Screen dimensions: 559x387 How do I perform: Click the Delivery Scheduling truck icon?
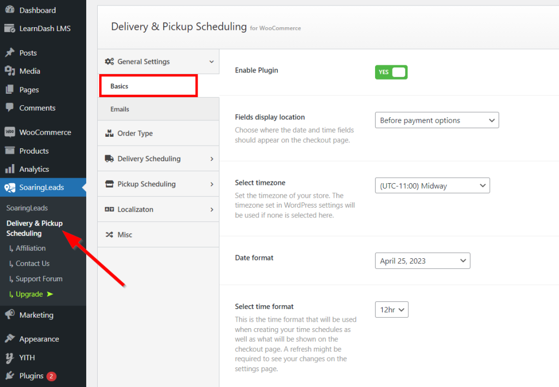pyautogui.click(x=109, y=159)
